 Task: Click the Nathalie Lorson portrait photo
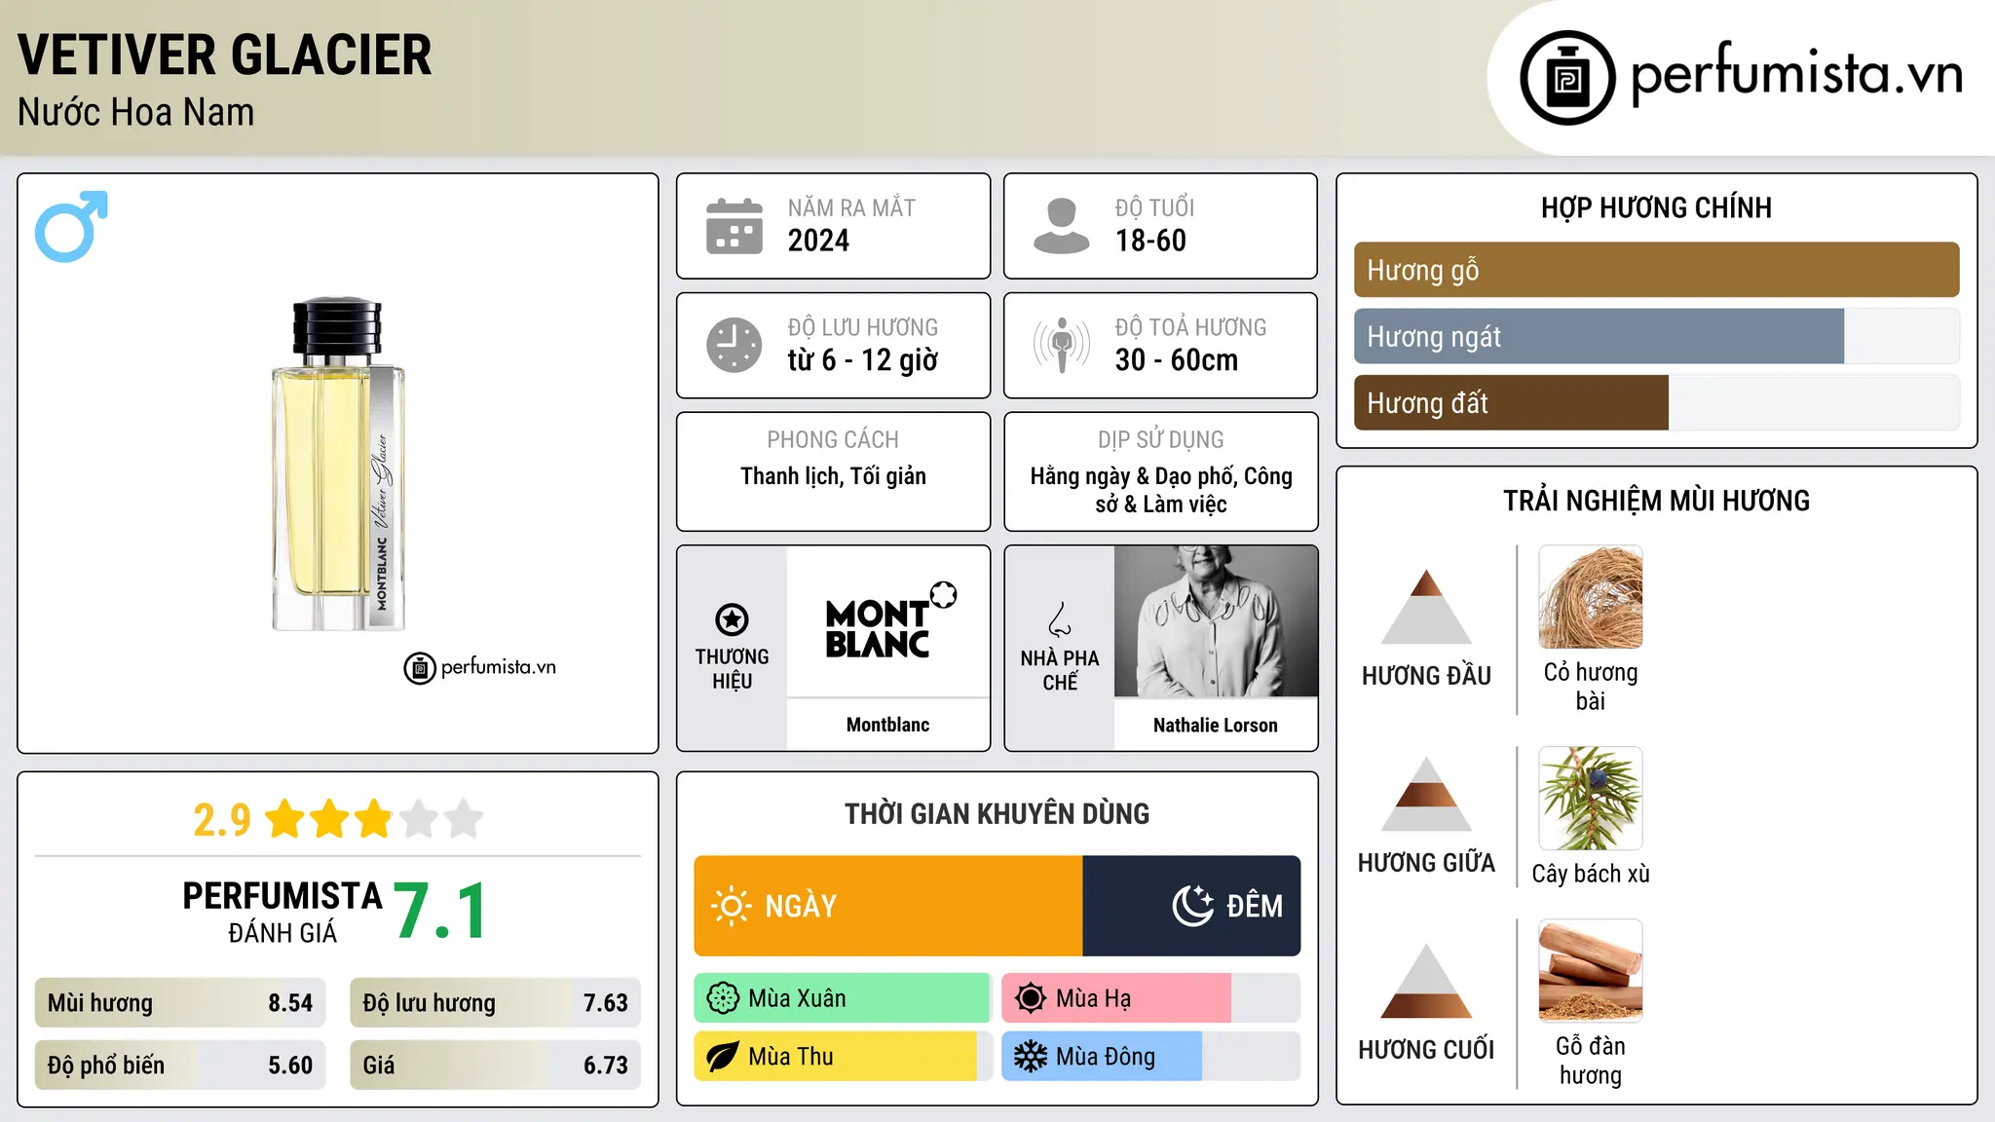[x=1216, y=621]
